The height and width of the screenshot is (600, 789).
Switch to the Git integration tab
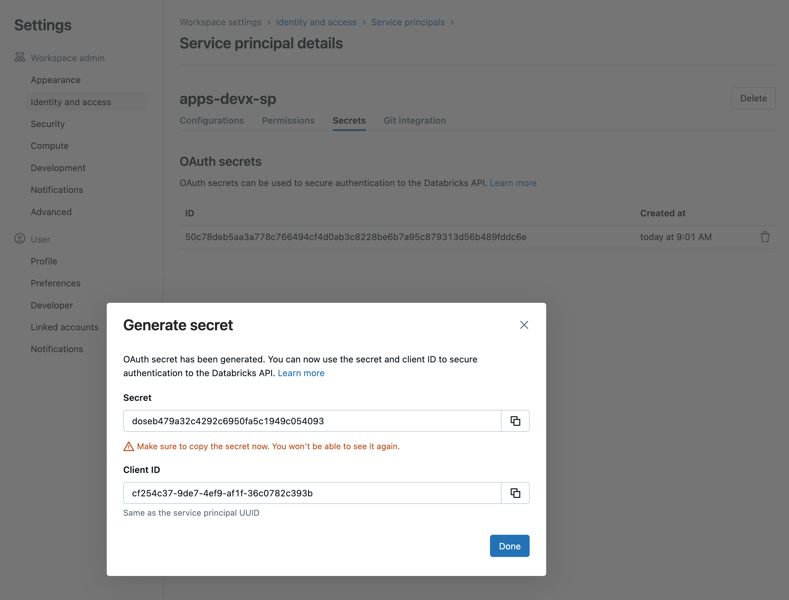click(415, 120)
